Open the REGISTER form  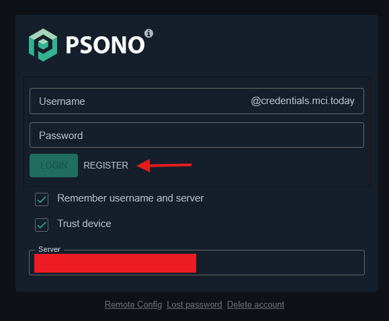pos(105,165)
